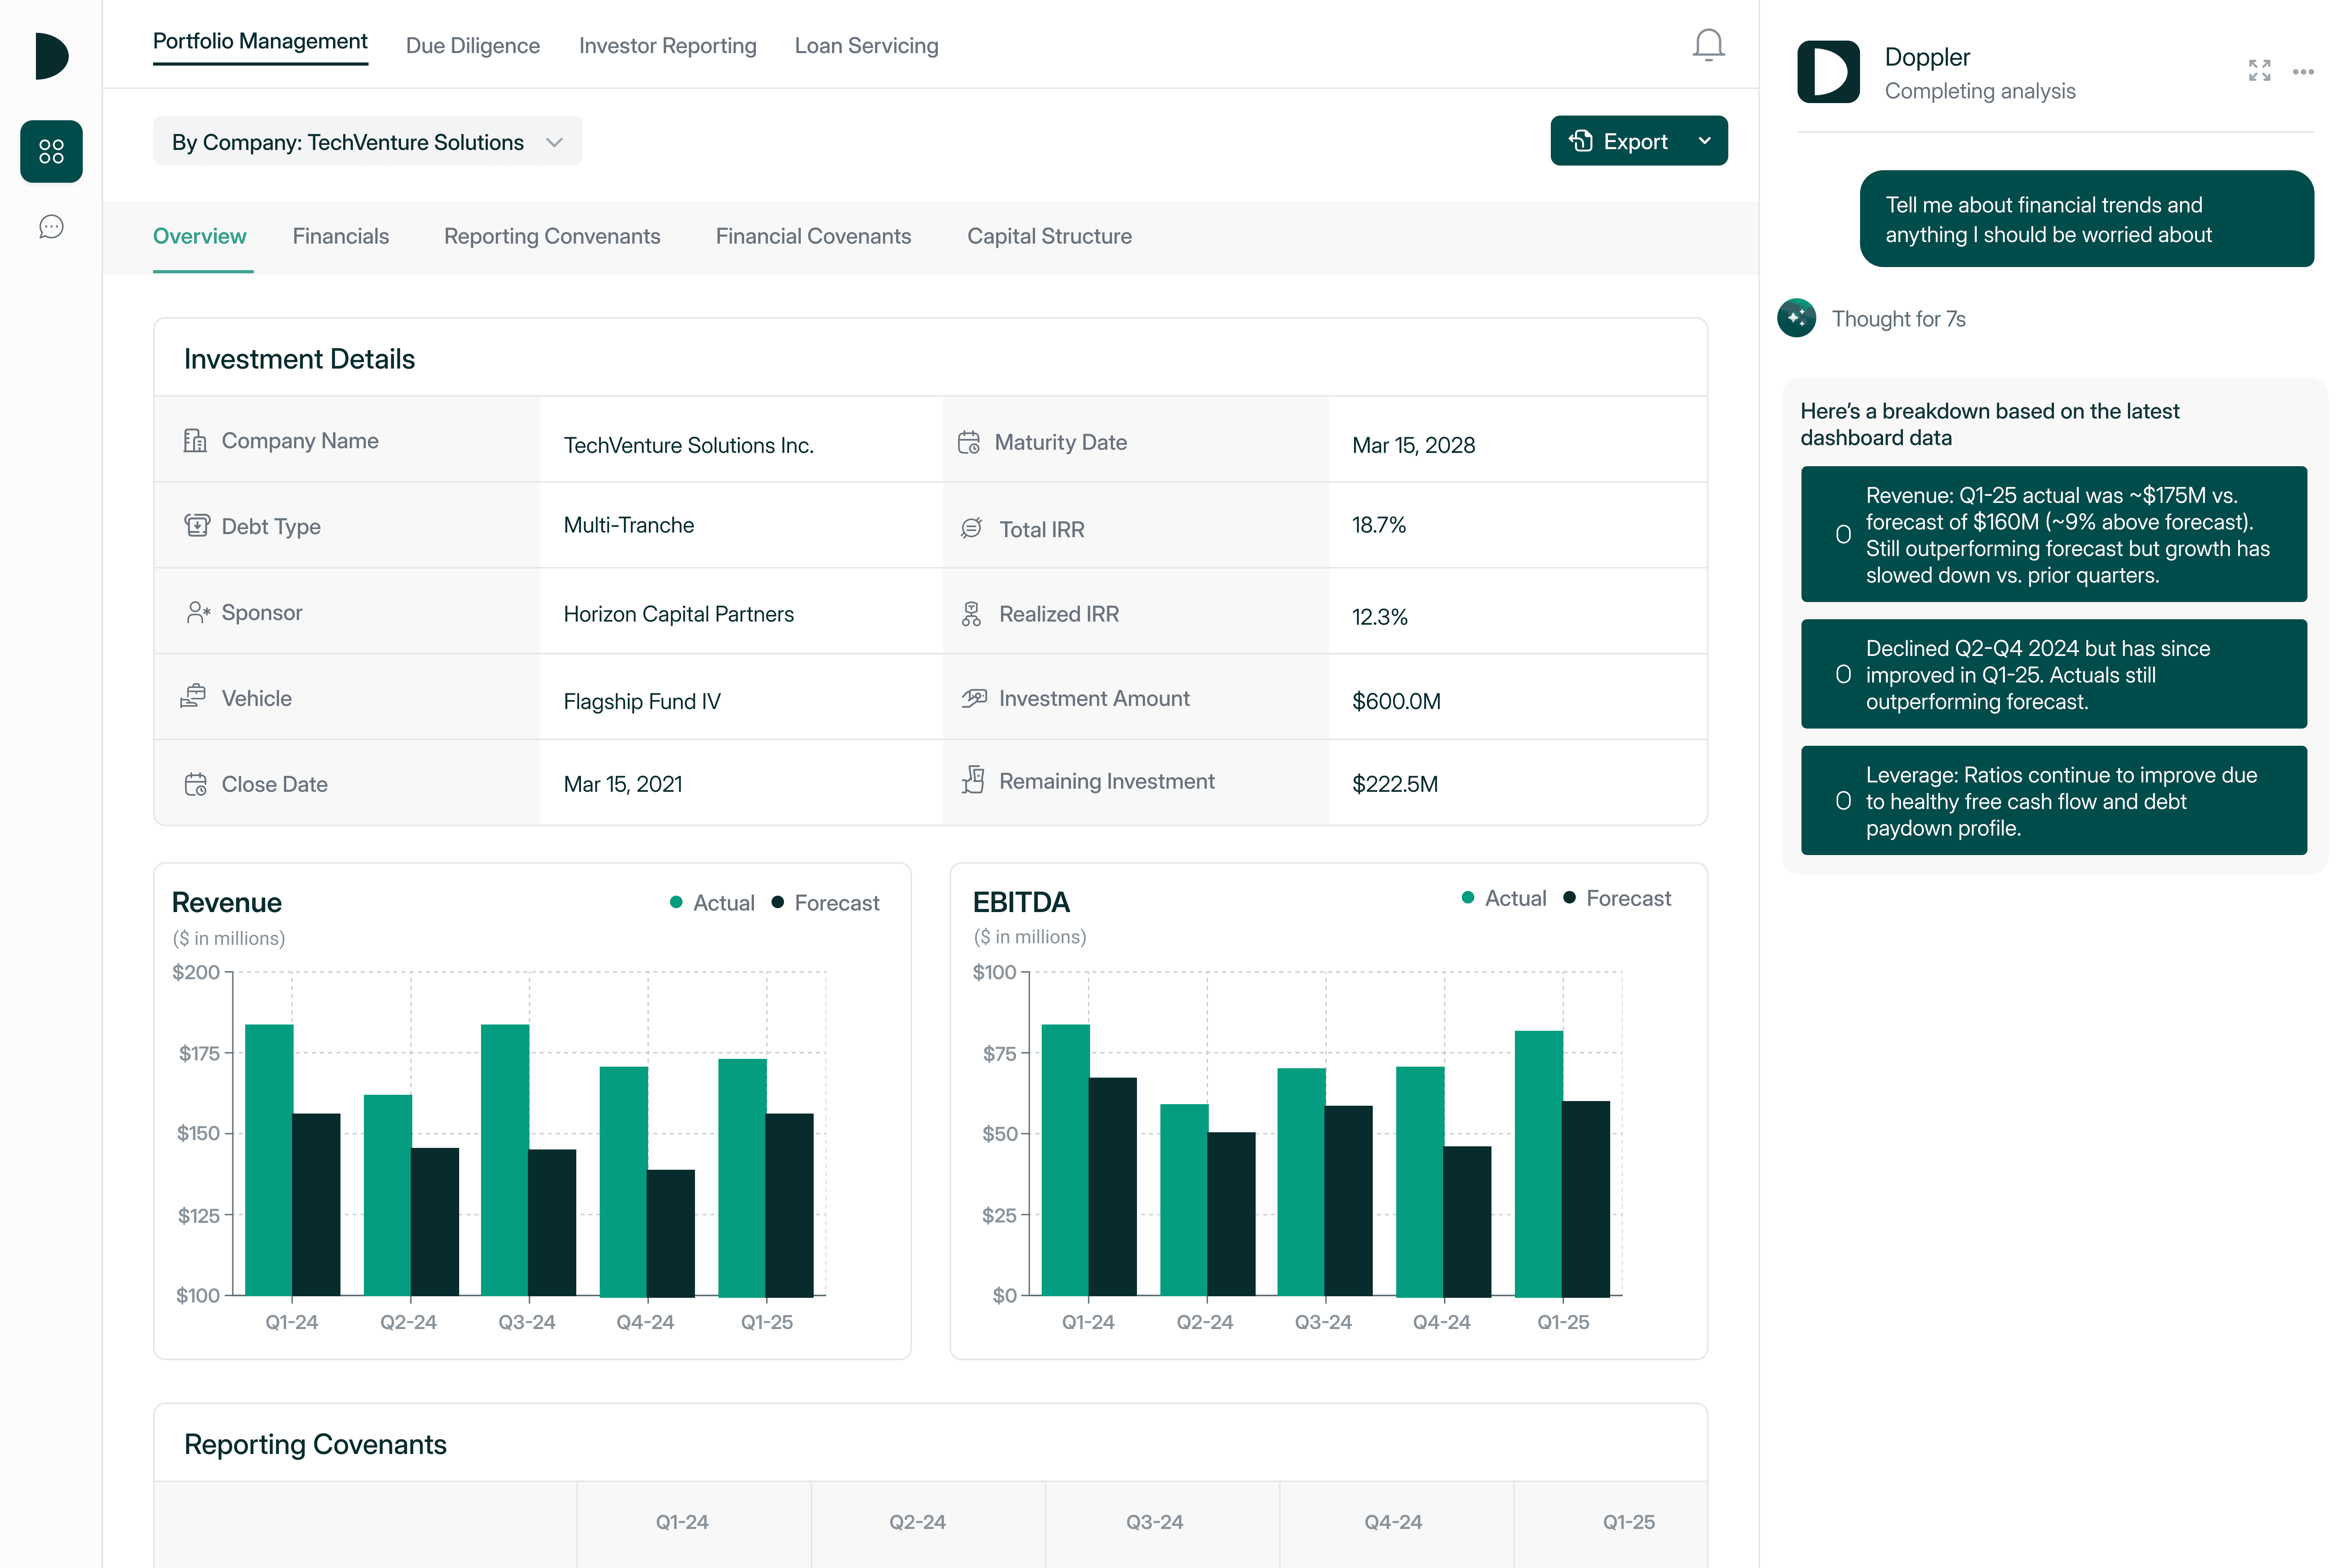The image size is (2352, 1568).
Task: Open the dashboard grid sidebar icon
Action: tap(51, 152)
